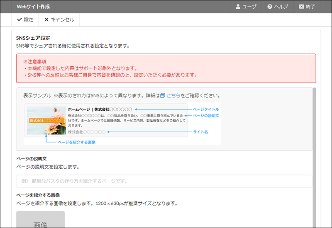Click the Webサイト作成 title
The height and width of the screenshot is (228, 332).
coord(32,7)
